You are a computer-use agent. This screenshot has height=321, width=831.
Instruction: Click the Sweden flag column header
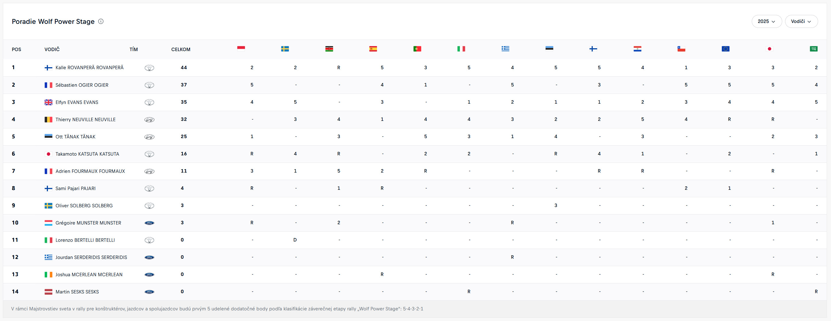click(285, 49)
